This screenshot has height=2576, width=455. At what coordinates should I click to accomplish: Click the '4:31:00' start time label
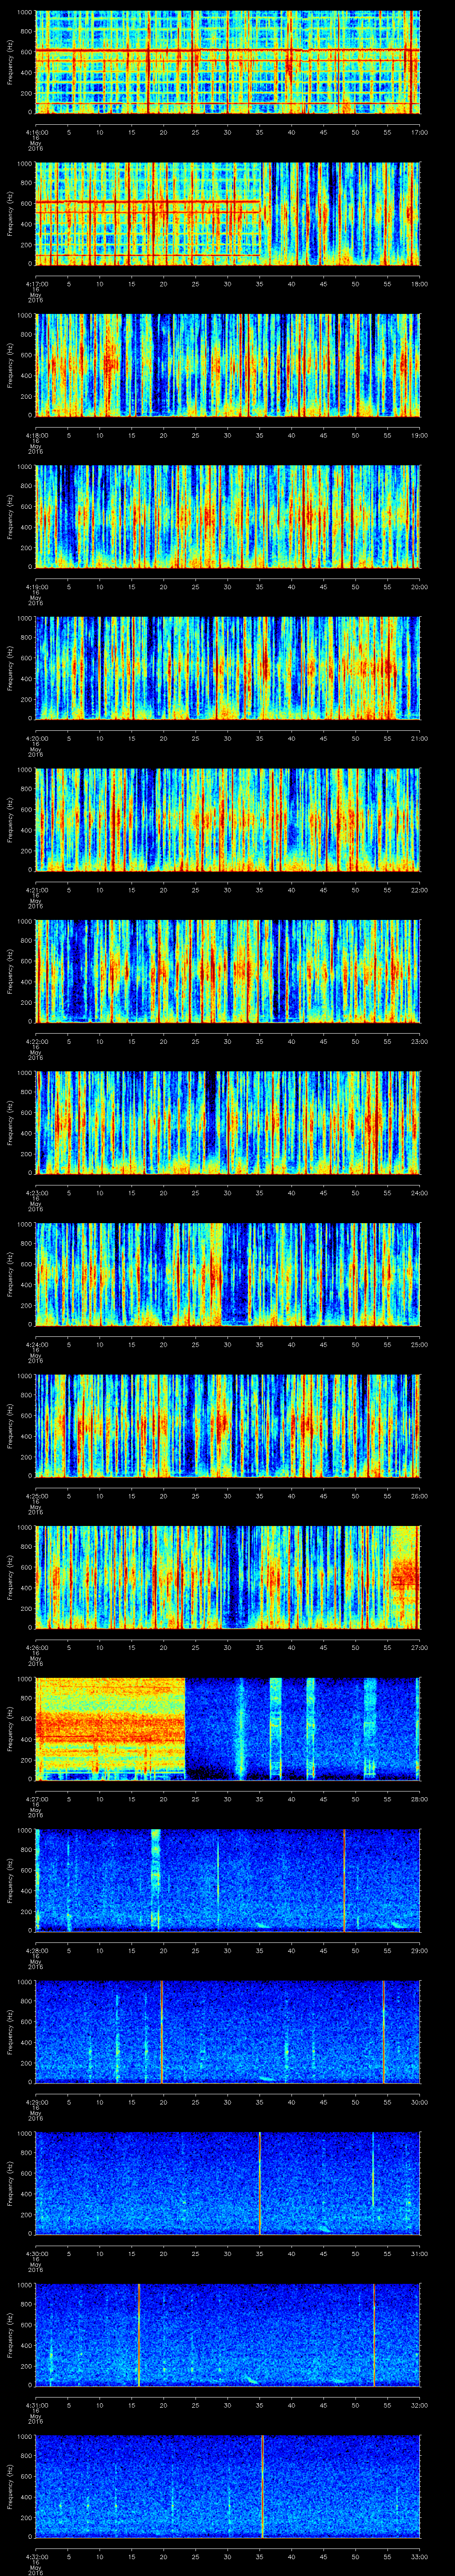coord(36,2404)
